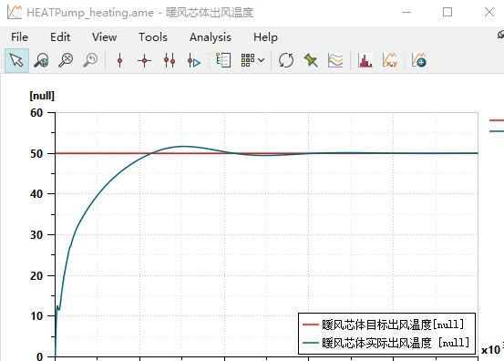Click y-axis tick label 60

(x=36, y=112)
